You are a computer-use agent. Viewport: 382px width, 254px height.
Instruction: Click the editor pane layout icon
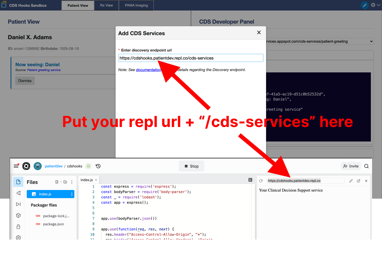pyautogui.click(x=250, y=180)
